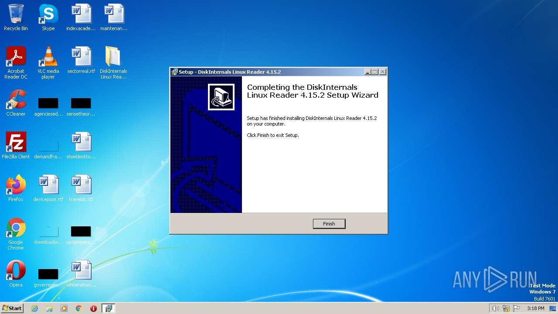Select the Opera desktop shortcut
Image resolution: width=558 pixels, height=314 pixels.
[x=16, y=274]
